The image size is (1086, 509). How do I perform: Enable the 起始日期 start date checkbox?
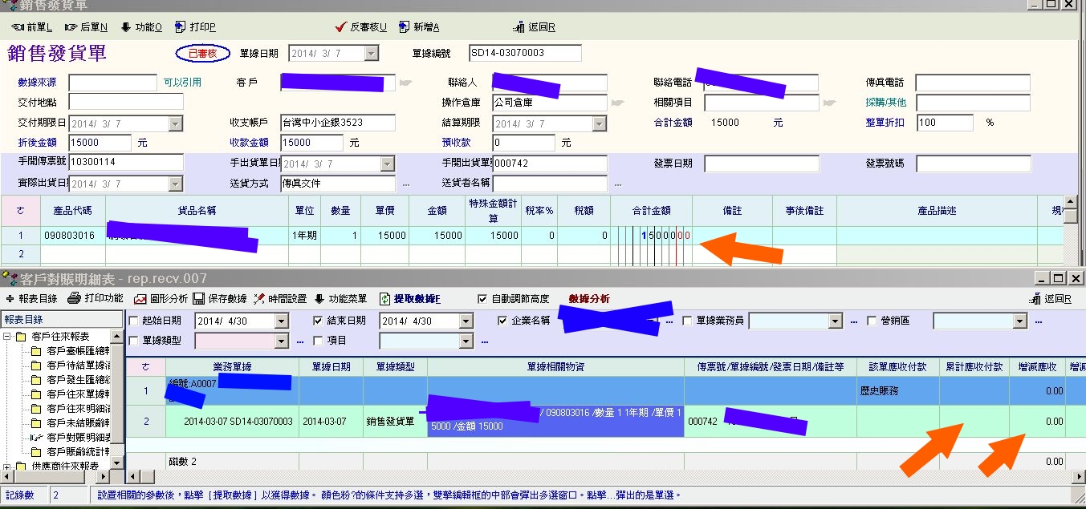click(x=133, y=321)
